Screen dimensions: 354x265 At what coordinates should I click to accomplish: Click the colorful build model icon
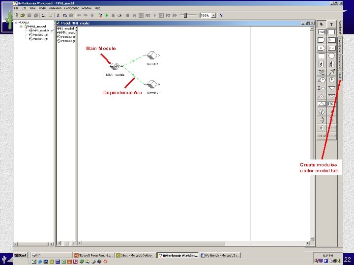(100, 15)
